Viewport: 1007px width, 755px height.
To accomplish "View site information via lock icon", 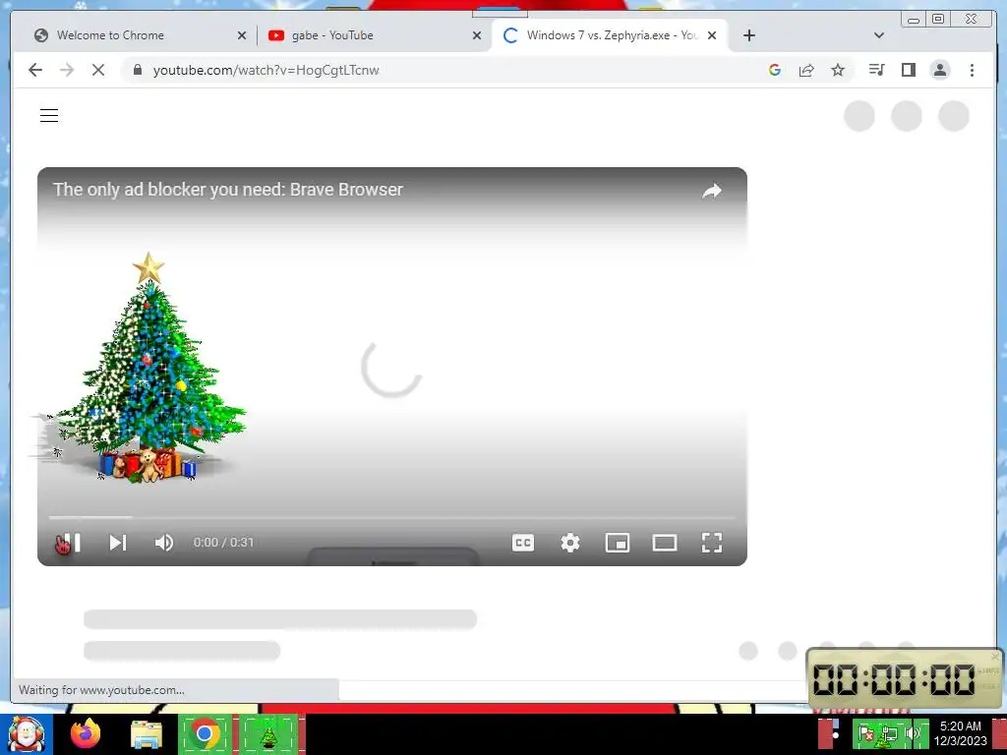I will tap(138, 70).
